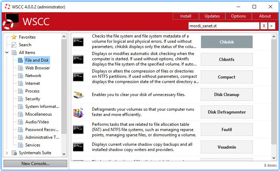Select the Security category

(x=33, y=99)
